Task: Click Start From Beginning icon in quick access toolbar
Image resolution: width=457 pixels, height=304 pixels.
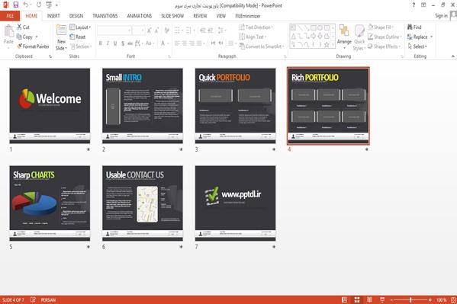Action: 49,5
